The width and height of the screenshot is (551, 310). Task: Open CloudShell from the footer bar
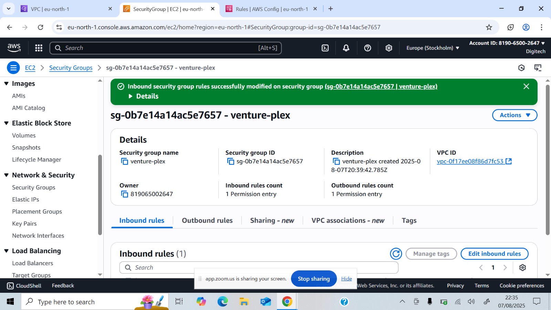[24, 286]
